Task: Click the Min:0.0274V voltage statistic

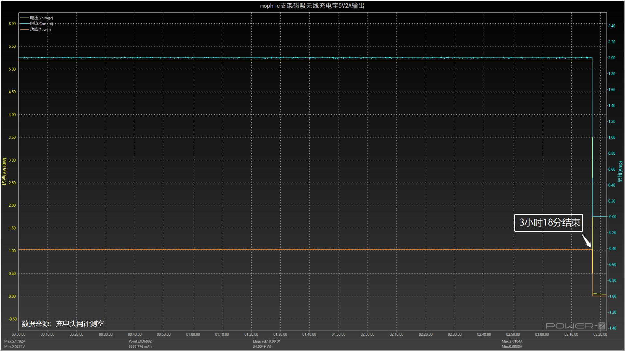Action: pos(14,346)
